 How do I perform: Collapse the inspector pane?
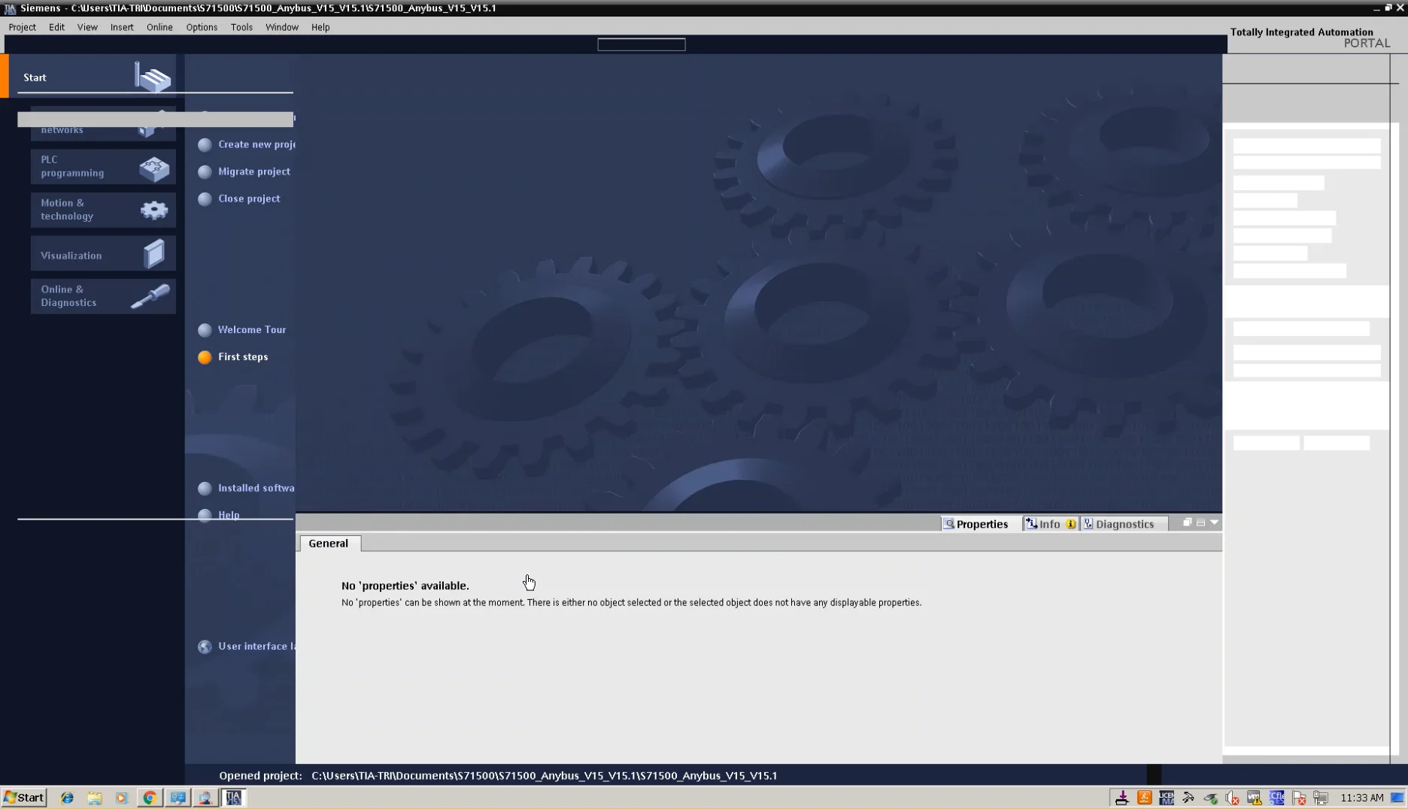click(x=1200, y=523)
